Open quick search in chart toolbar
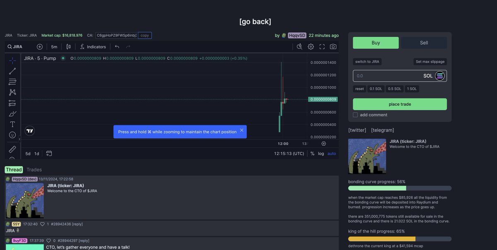This screenshot has width=497, height=250. click(x=300, y=47)
